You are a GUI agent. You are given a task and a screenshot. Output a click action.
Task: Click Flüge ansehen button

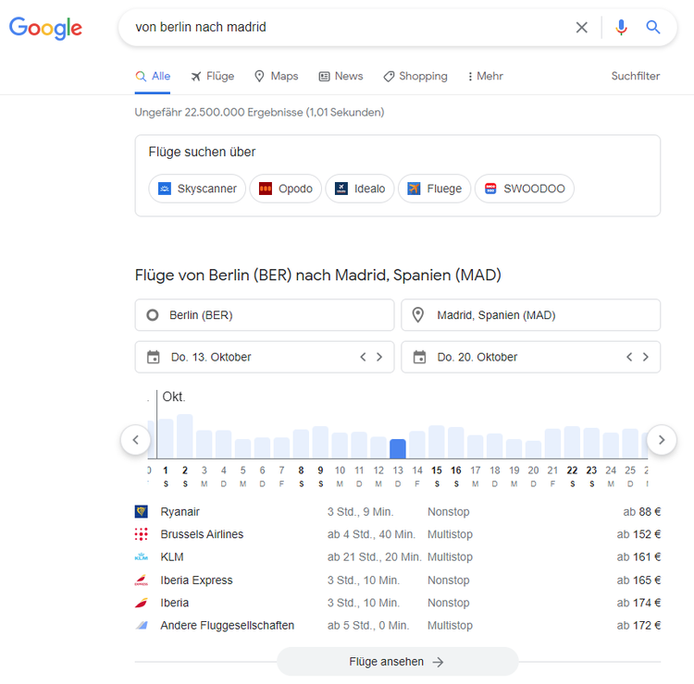tap(397, 662)
